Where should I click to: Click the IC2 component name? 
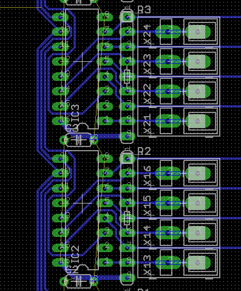75,255
